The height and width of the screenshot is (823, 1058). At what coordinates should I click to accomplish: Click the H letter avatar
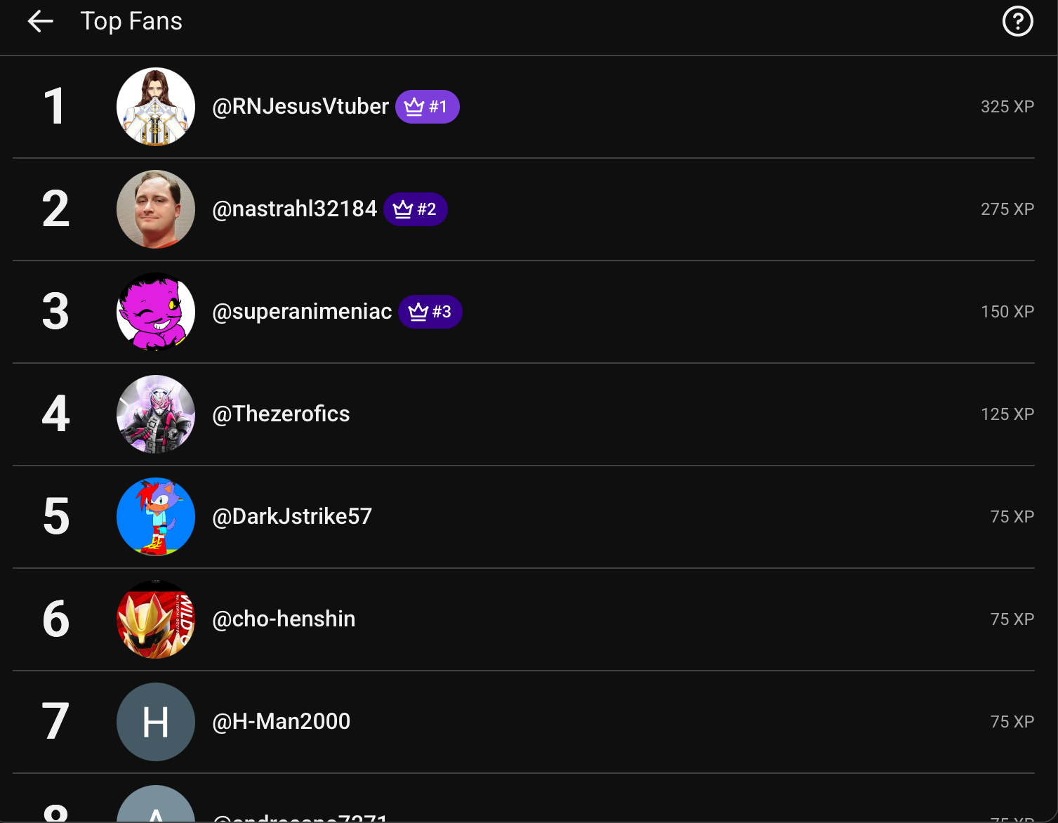(156, 722)
